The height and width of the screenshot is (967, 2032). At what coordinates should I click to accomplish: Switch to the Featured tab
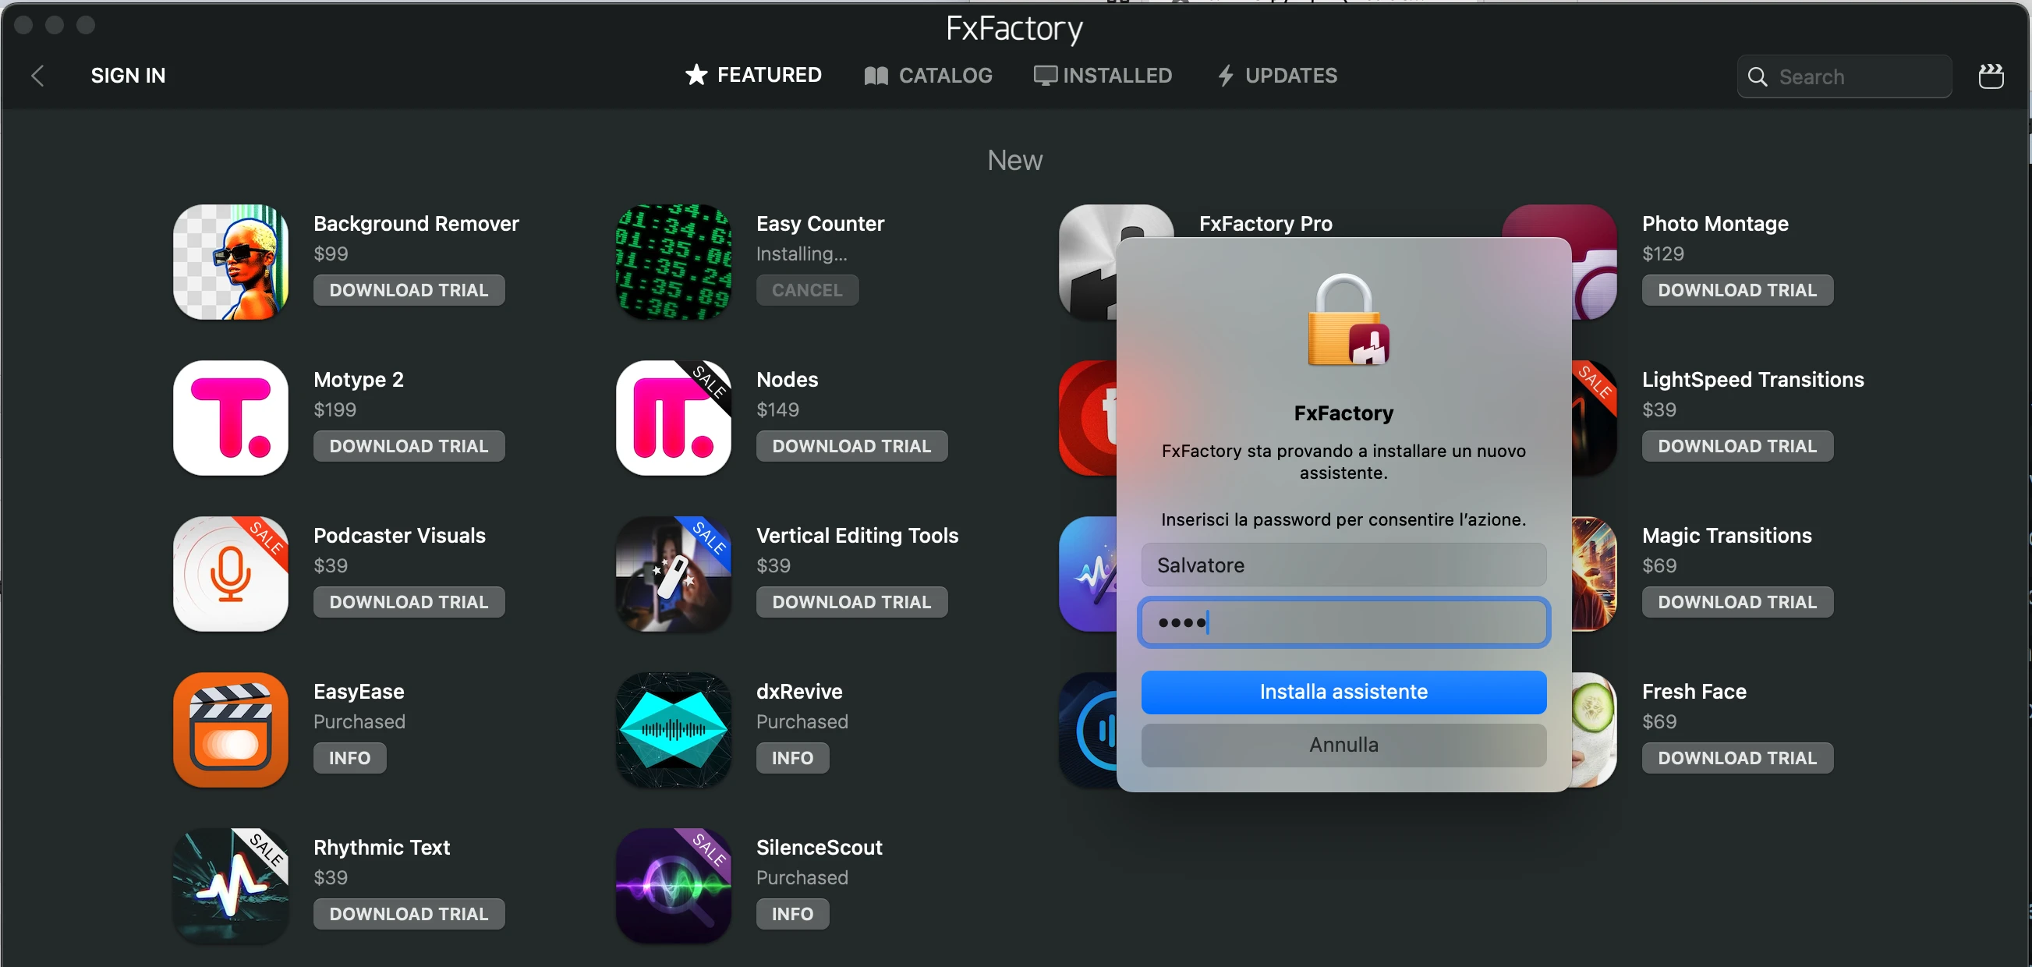pos(752,75)
